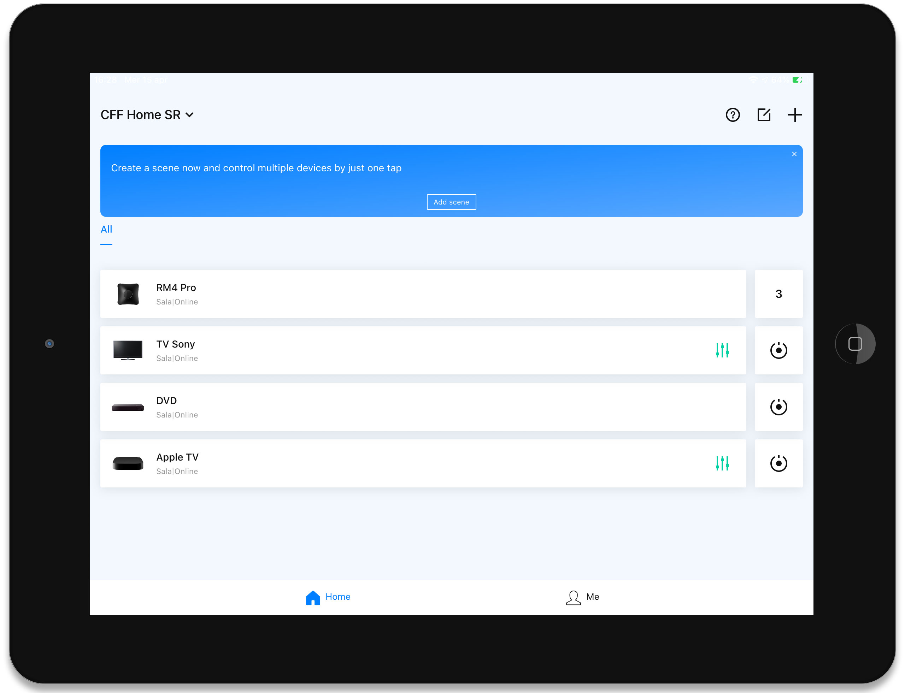Open the DVD device row
The image size is (905, 693).
[423, 407]
